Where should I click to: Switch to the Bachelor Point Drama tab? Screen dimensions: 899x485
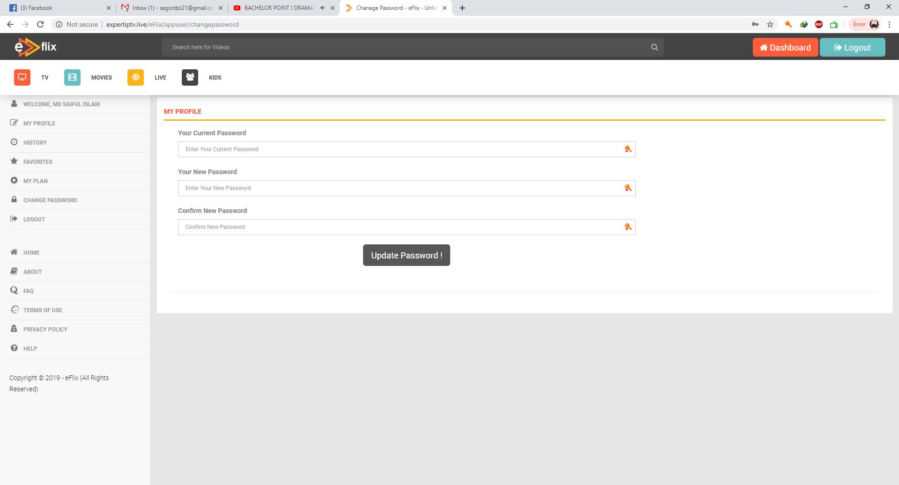coord(284,8)
